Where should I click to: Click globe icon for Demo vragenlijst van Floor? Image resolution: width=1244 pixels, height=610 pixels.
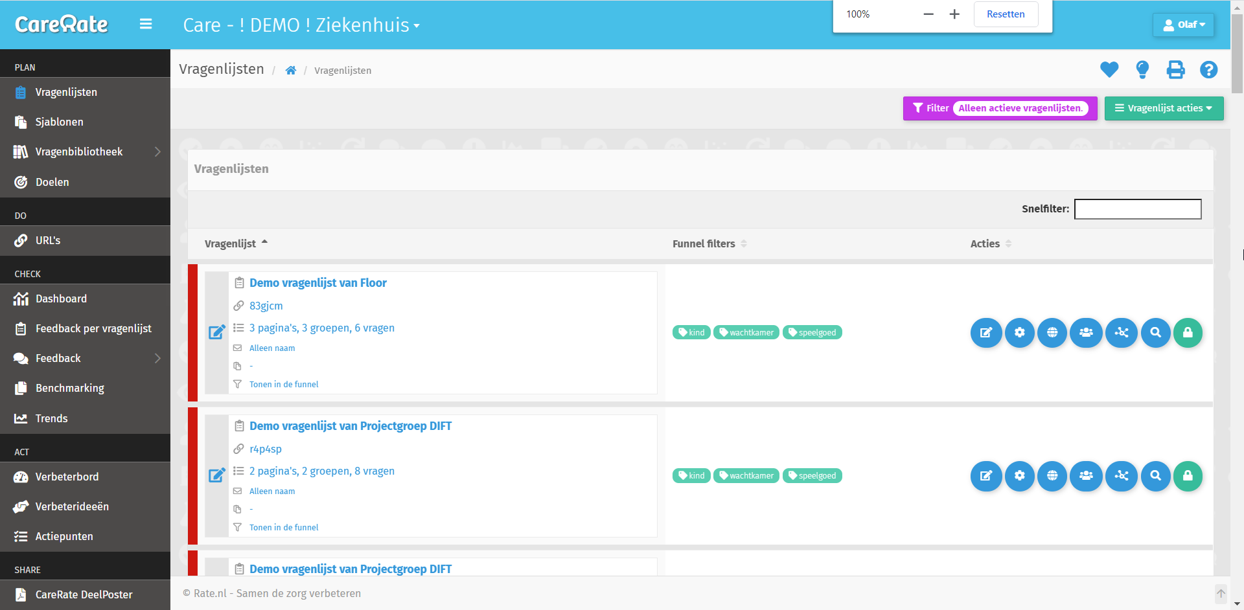(x=1052, y=333)
